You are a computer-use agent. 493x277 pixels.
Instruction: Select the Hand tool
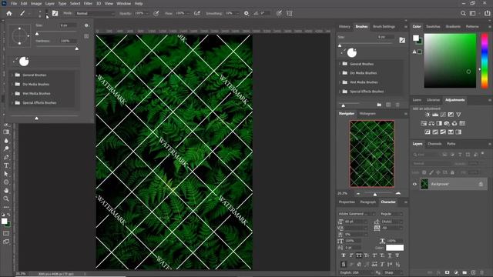[6, 190]
